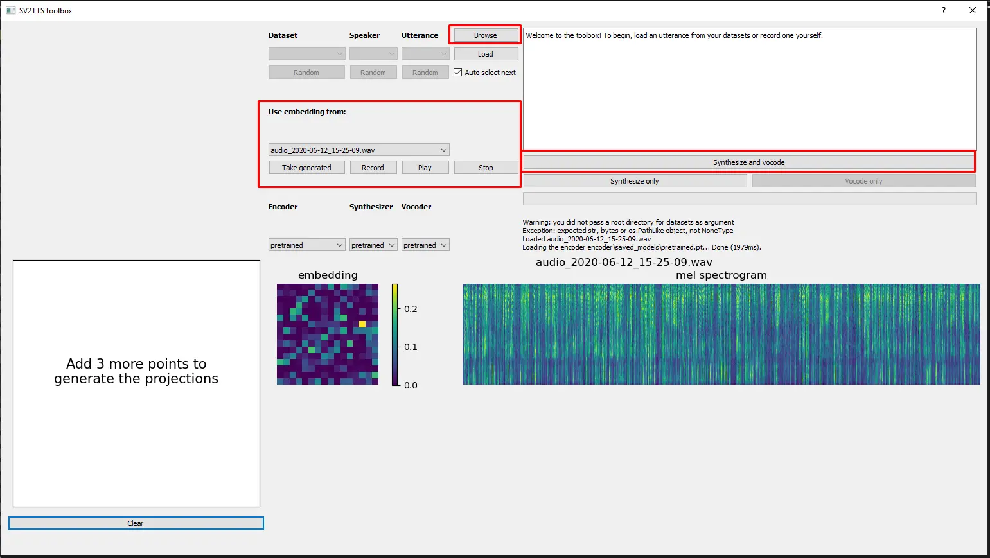The image size is (990, 558).
Task: Click Take generated button
Action: point(306,168)
